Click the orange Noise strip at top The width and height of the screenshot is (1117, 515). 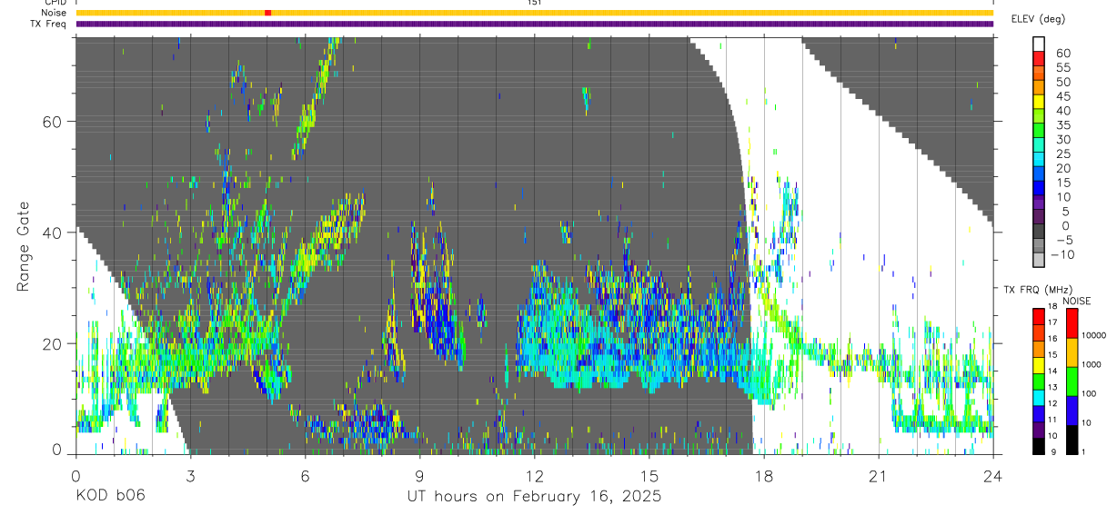pos(534,13)
